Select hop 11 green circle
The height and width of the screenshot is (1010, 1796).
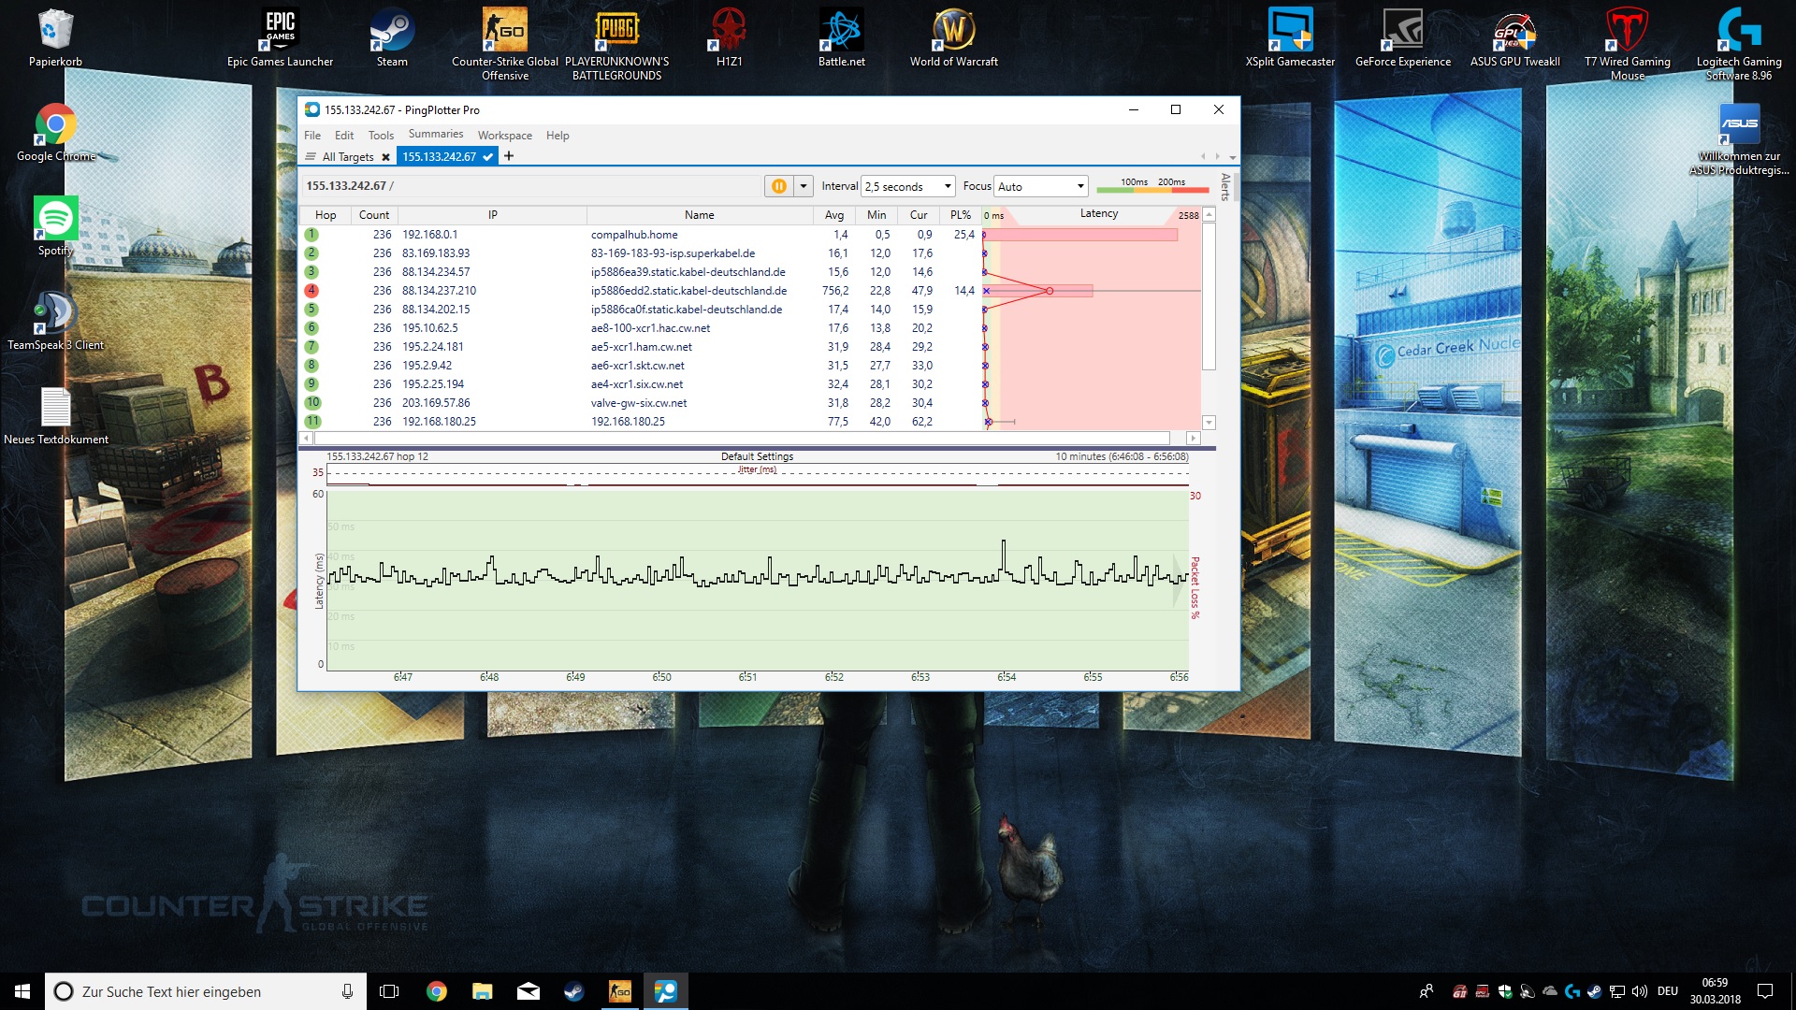311,422
